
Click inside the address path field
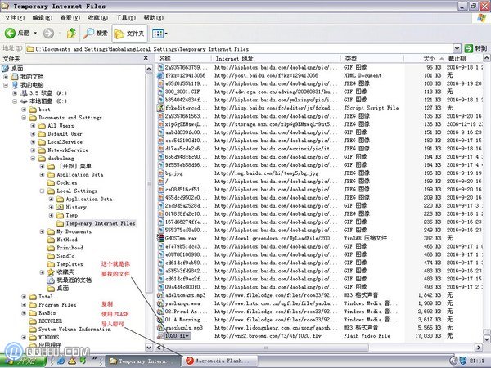tap(239, 49)
